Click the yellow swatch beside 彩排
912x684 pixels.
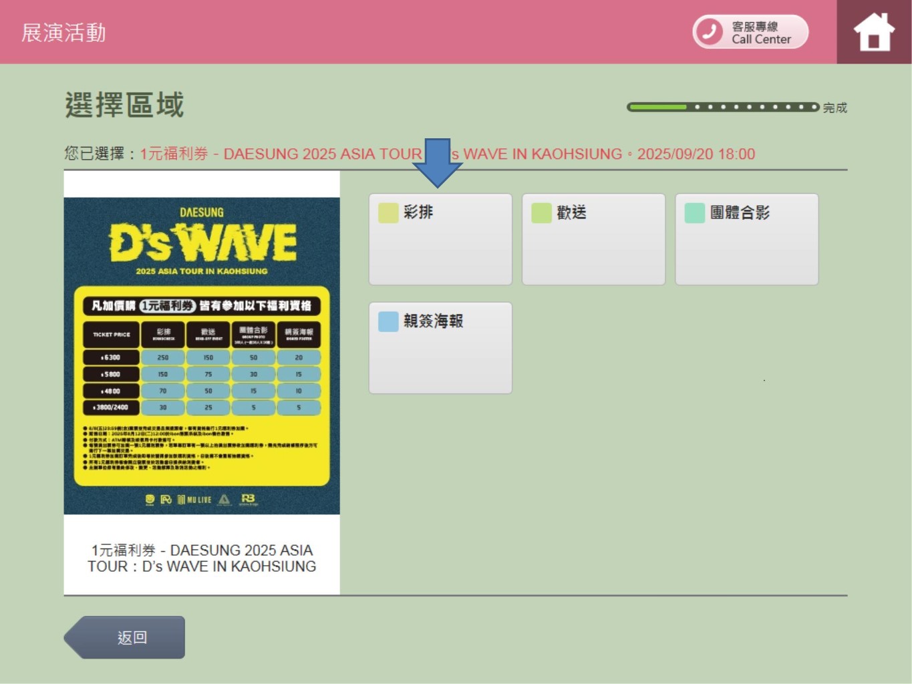pyautogui.click(x=388, y=213)
